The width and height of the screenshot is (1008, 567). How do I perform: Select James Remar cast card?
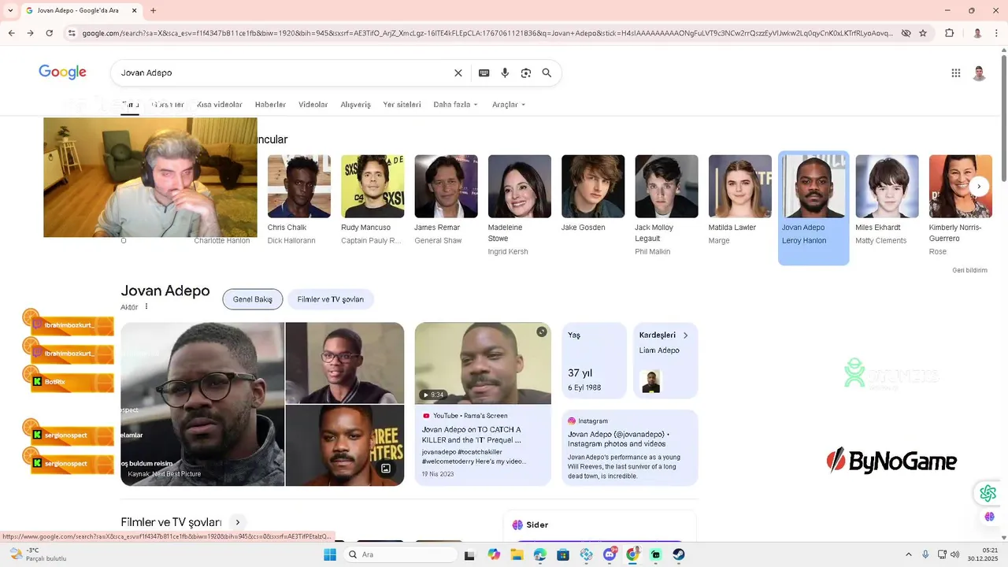pos(446,200)
